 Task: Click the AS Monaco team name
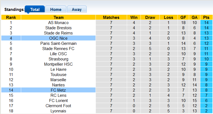(58, 23)
